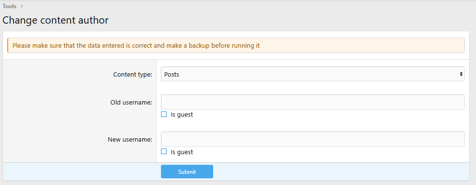
Task: Check Is guest under Old username
Action: (x=164, y=114)
